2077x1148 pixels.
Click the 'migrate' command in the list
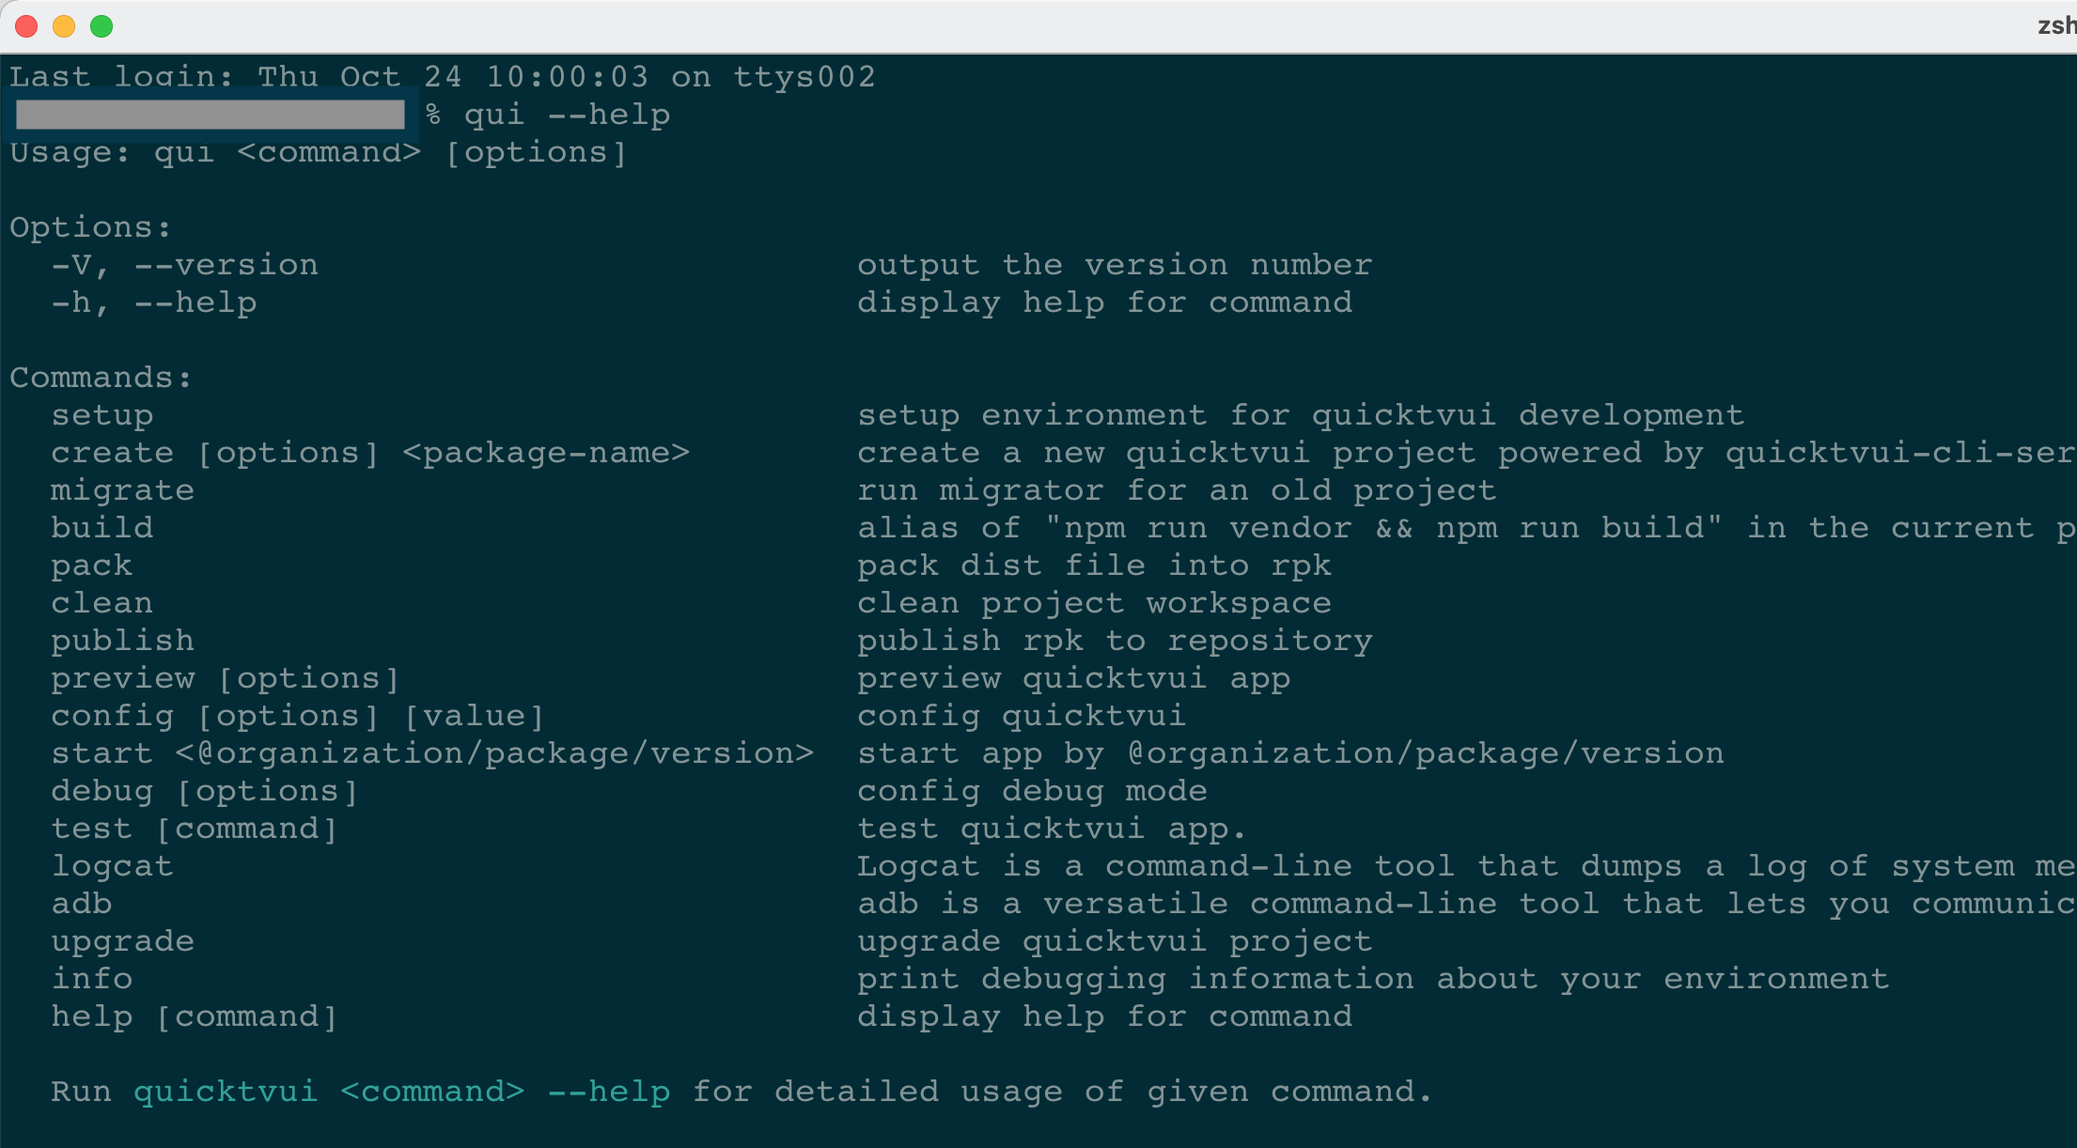pos(122,490)
